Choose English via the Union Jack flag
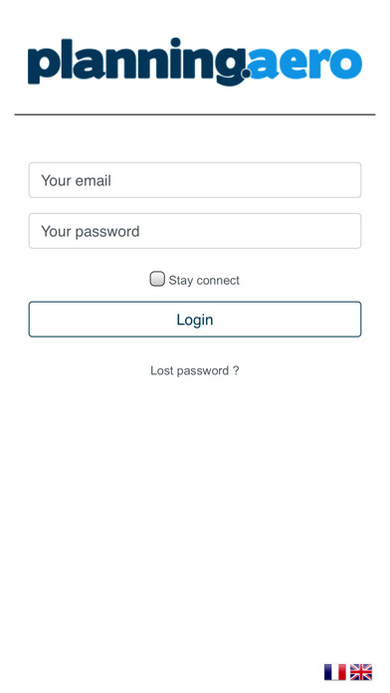The height and width of the screenshot is (693, 390). pyautogui.click(x=361, y=672)
